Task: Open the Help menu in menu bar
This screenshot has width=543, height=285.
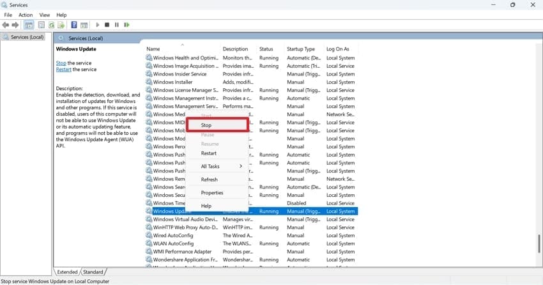Action: (61, 15)
